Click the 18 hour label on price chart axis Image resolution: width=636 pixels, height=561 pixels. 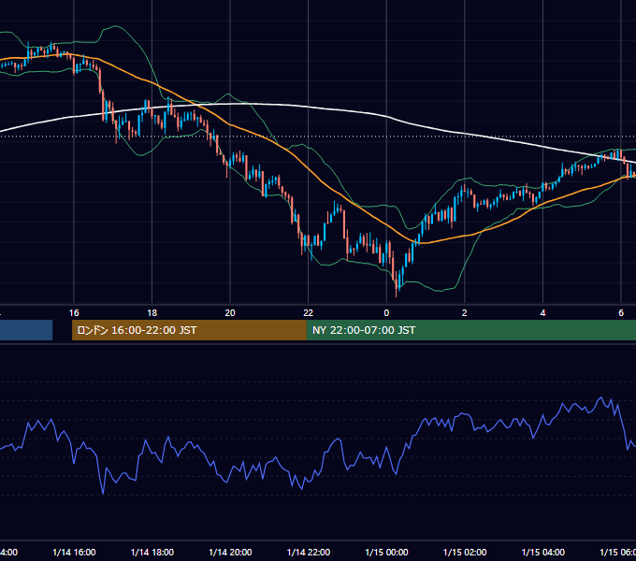[x=152, y=313]
